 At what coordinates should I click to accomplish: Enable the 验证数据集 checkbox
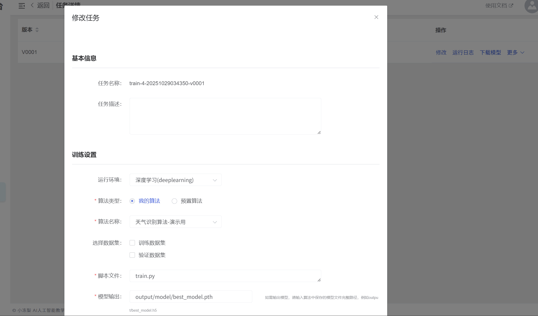point(132,255)
